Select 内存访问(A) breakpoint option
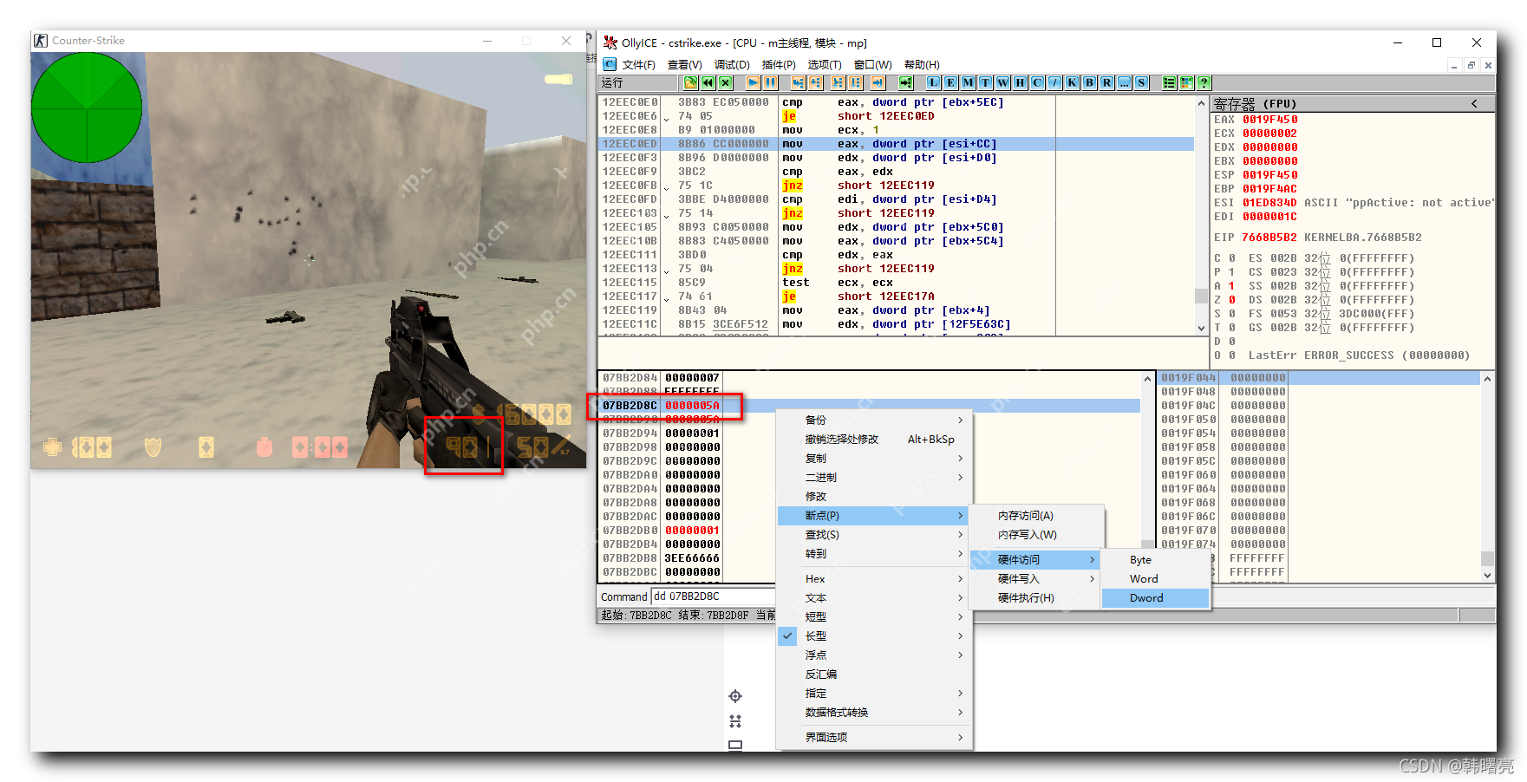The height and width of the screenshot is (782, 1527). point(1024,515)
